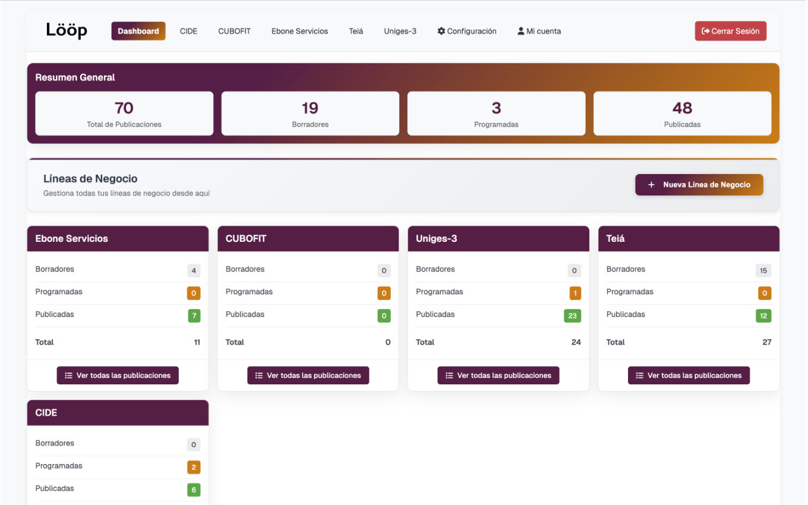Click the user icon beside Mi cuenta
This screenshot has height=505, width=808.
point(521,31)
